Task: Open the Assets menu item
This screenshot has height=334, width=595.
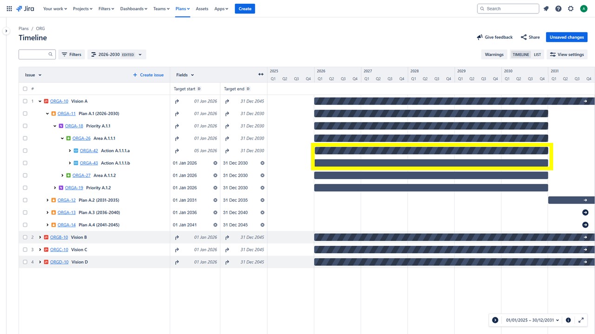Action: click(202, 9)
